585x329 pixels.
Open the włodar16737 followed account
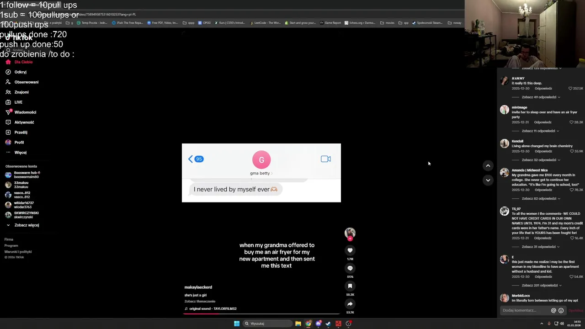pos(19,205)
